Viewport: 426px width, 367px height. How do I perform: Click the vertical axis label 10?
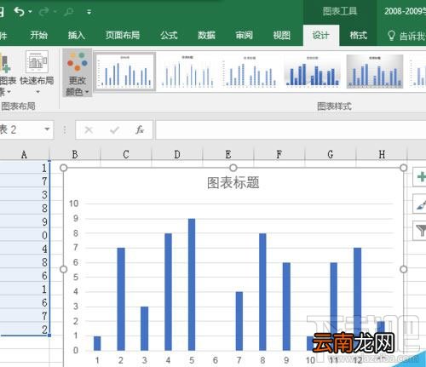pyautogui.click(x=73, y=204)
